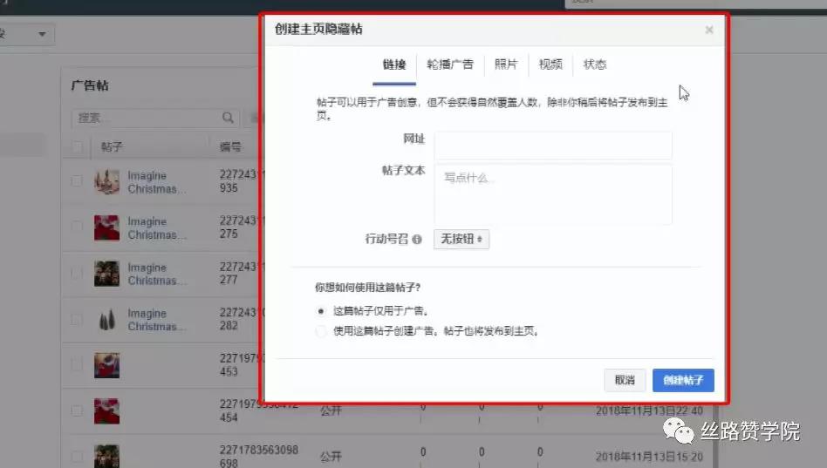Check the row ending with 282
Viewport: 827px width, 468px height.
pyautogui.click(x=77, y=319)
